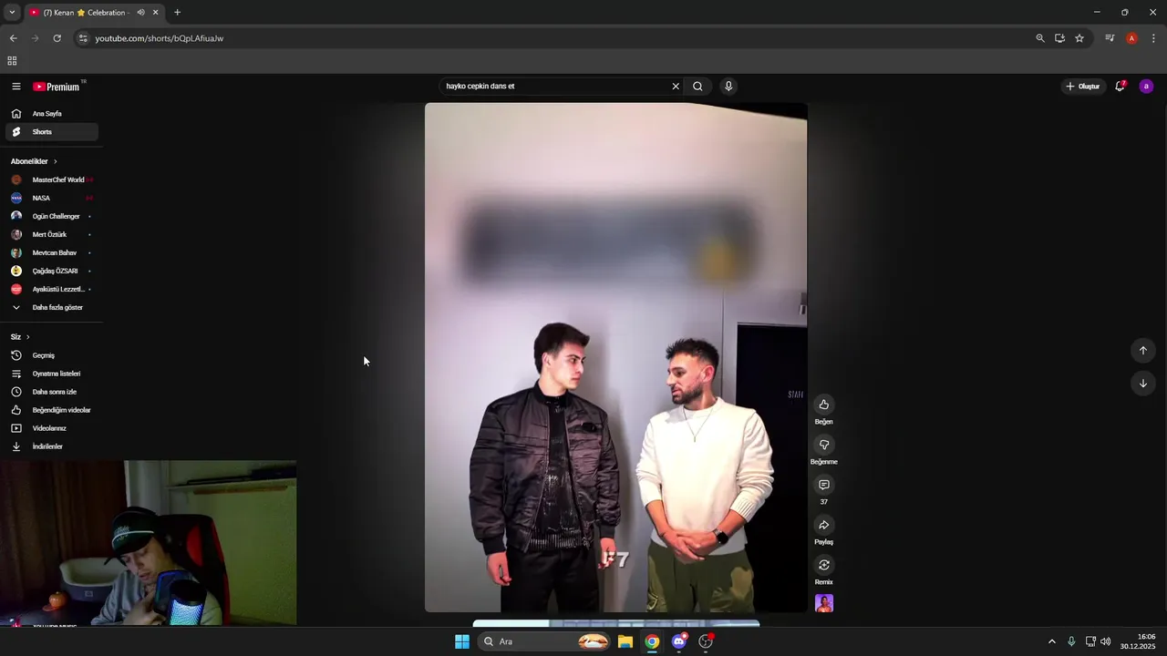Share the short with Paylaş

tap(824, 525)
